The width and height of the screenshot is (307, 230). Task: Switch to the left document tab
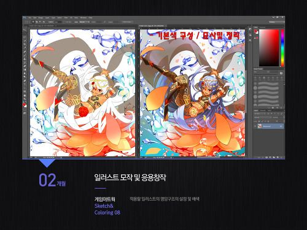43,26
